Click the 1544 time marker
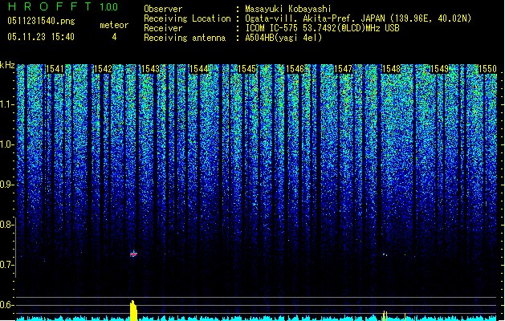The image size is (505, 321). [199, 69]
